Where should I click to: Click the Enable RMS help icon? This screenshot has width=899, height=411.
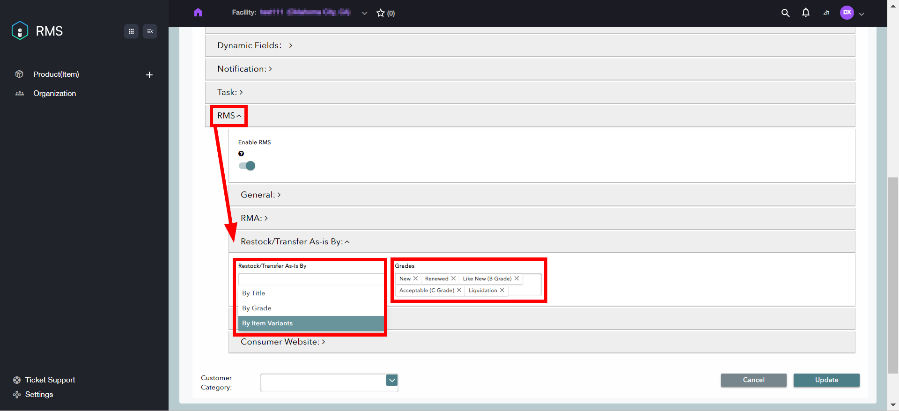coord(241,154)
